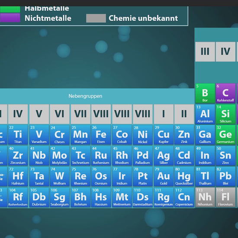The width and height of the screenshot is (238, 238).
Task: Select the Indium (In) tile
Action: pos(205,156)
